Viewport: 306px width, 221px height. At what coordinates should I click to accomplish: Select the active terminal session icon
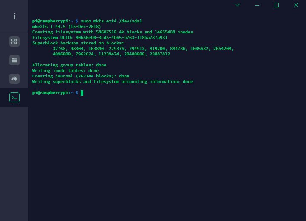pos(14,97)
